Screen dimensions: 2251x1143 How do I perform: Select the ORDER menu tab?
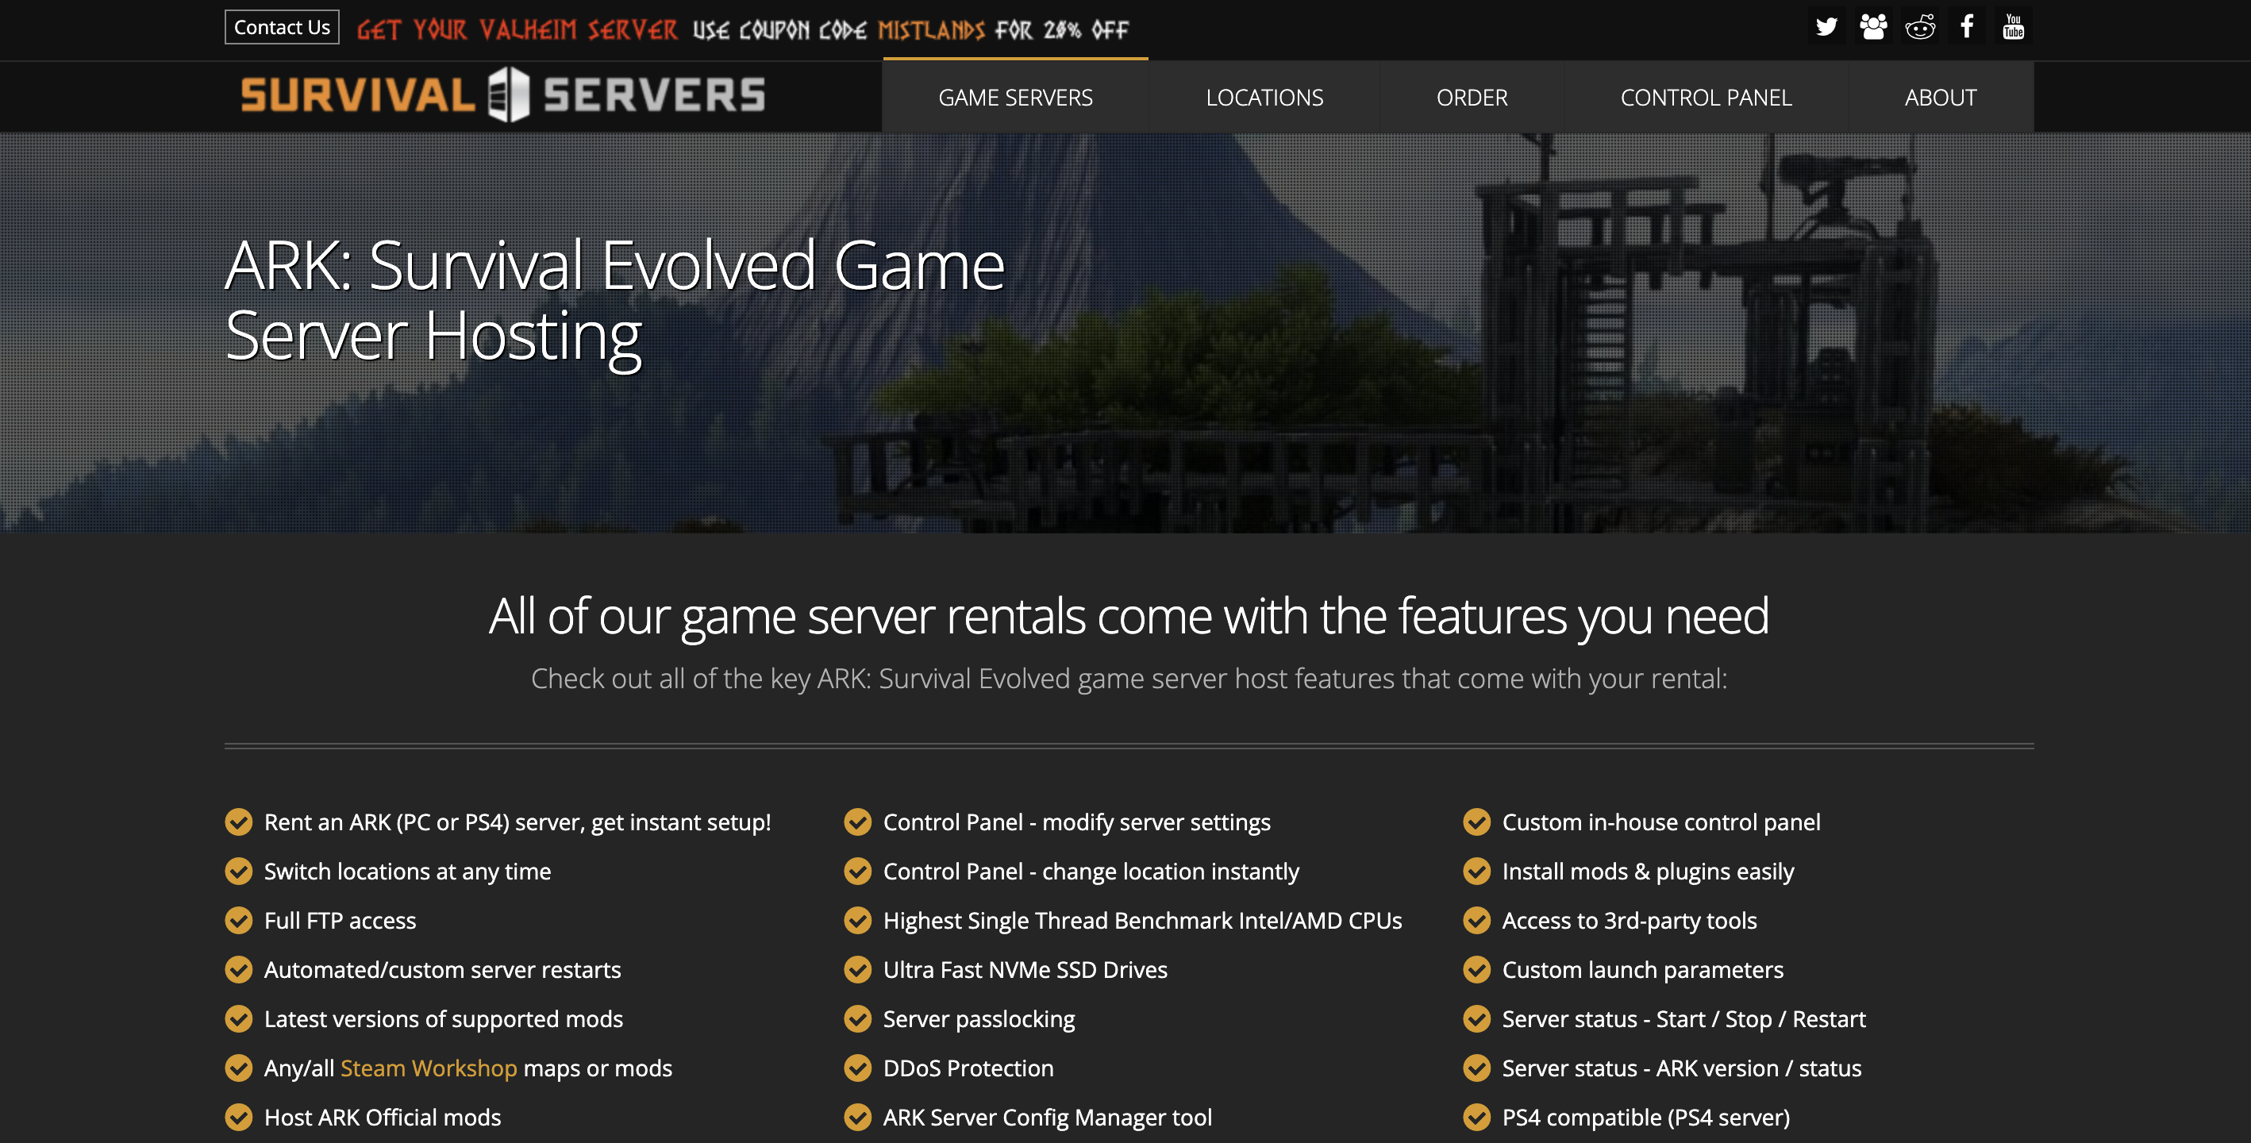1470,96
